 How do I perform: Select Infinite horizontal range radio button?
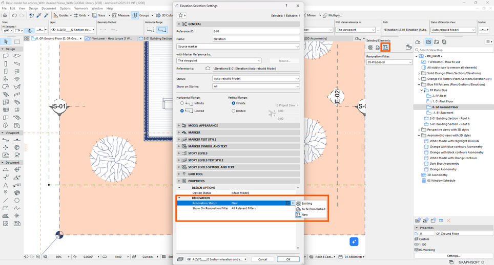(182, 103)
